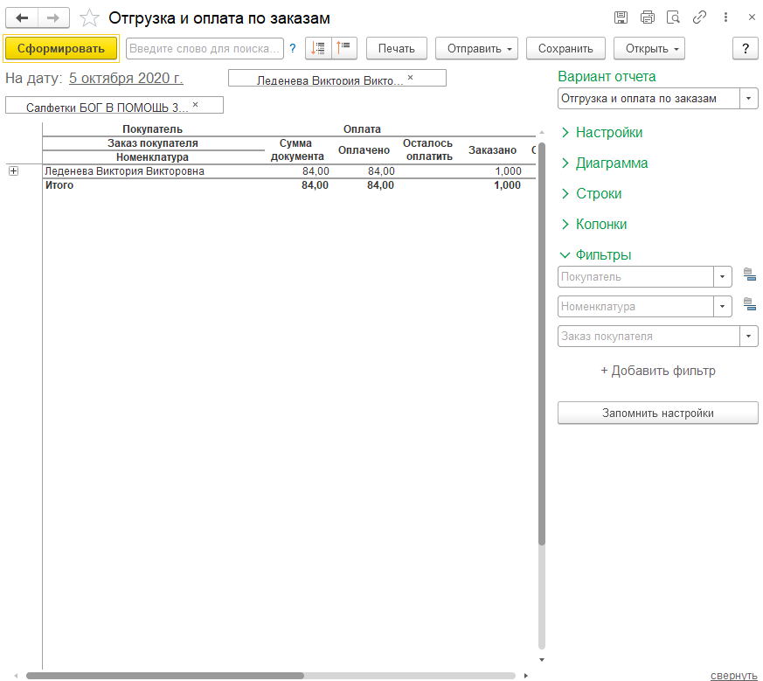
Task: Collapse all groups in report toolbar
Action: point(344,48)
